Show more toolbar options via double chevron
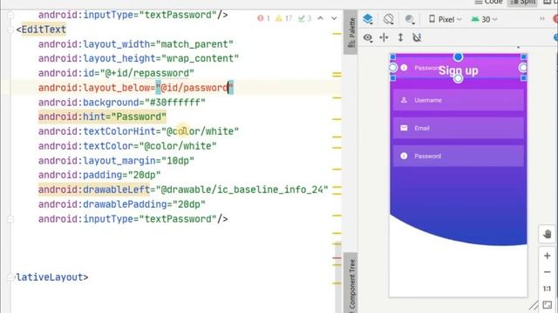Viewport: 558px width, 313px height. click(x=542, y=18)
